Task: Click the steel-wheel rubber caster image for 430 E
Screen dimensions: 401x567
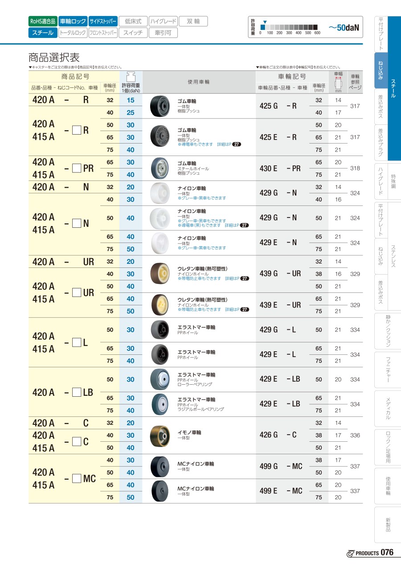Action: [159, 168]
